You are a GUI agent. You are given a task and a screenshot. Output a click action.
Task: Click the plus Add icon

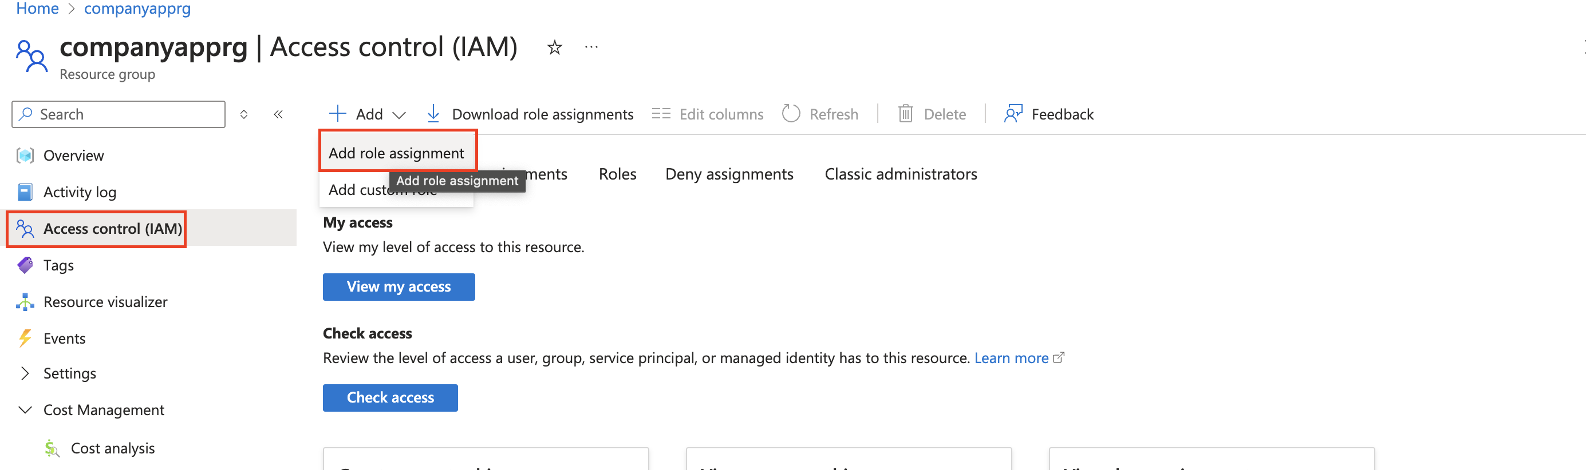(337, 113)
